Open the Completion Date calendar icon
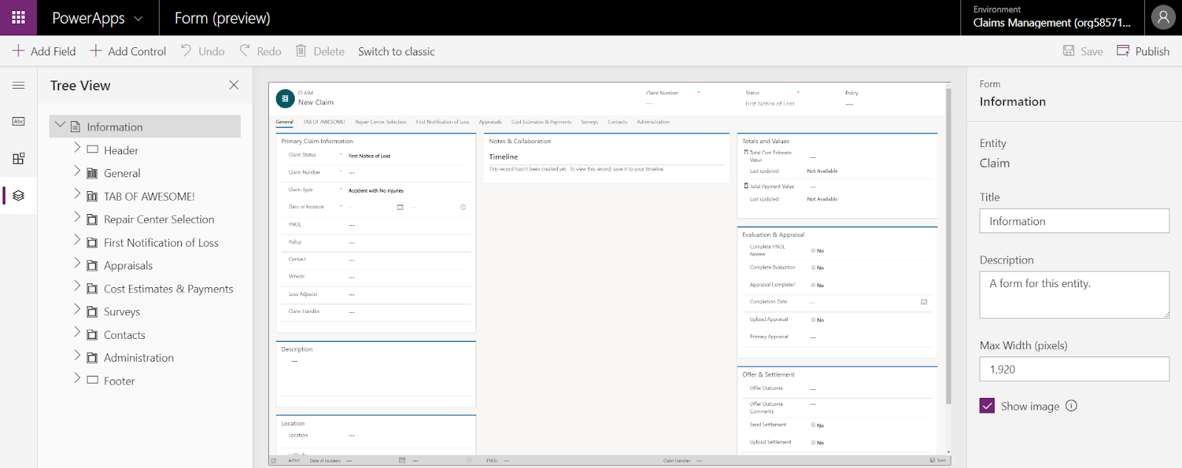The height and width of the screenshot is (468, 1182). (x=924, y=302)
